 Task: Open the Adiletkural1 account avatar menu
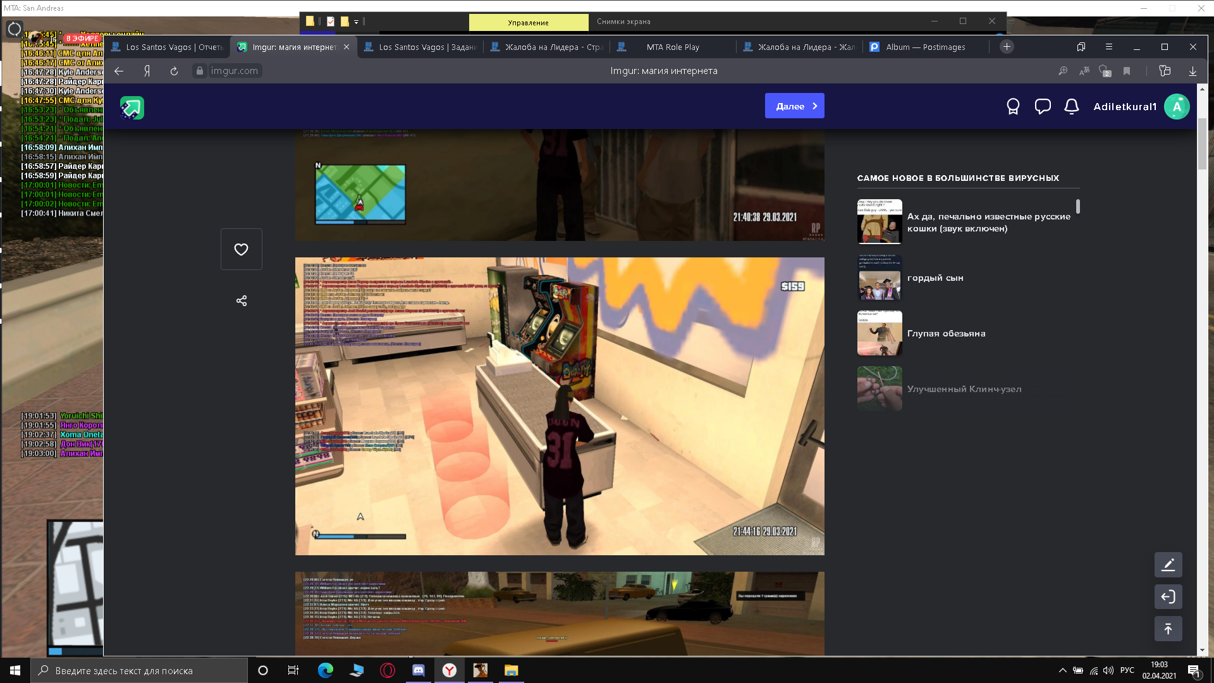tap(1177, 106)
